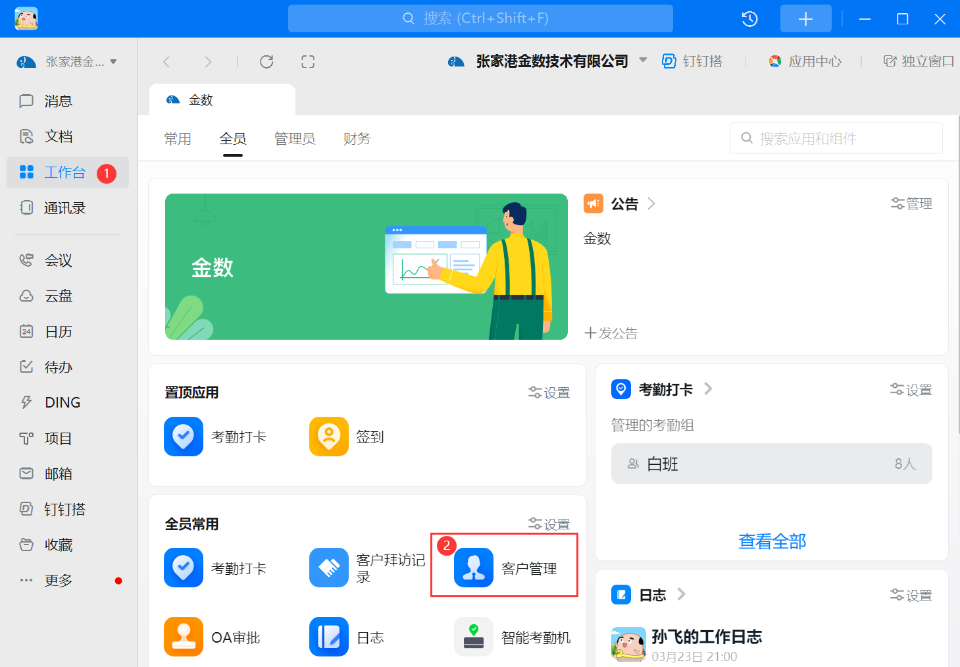The height and width of the screenshot is (667, 960).
Task: Open 客户拜访记录 app
Action: coord(368,568)
